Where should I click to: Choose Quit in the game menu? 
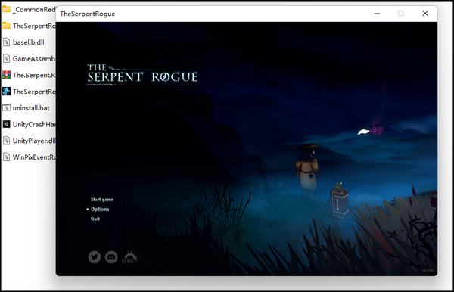[95, 219]
